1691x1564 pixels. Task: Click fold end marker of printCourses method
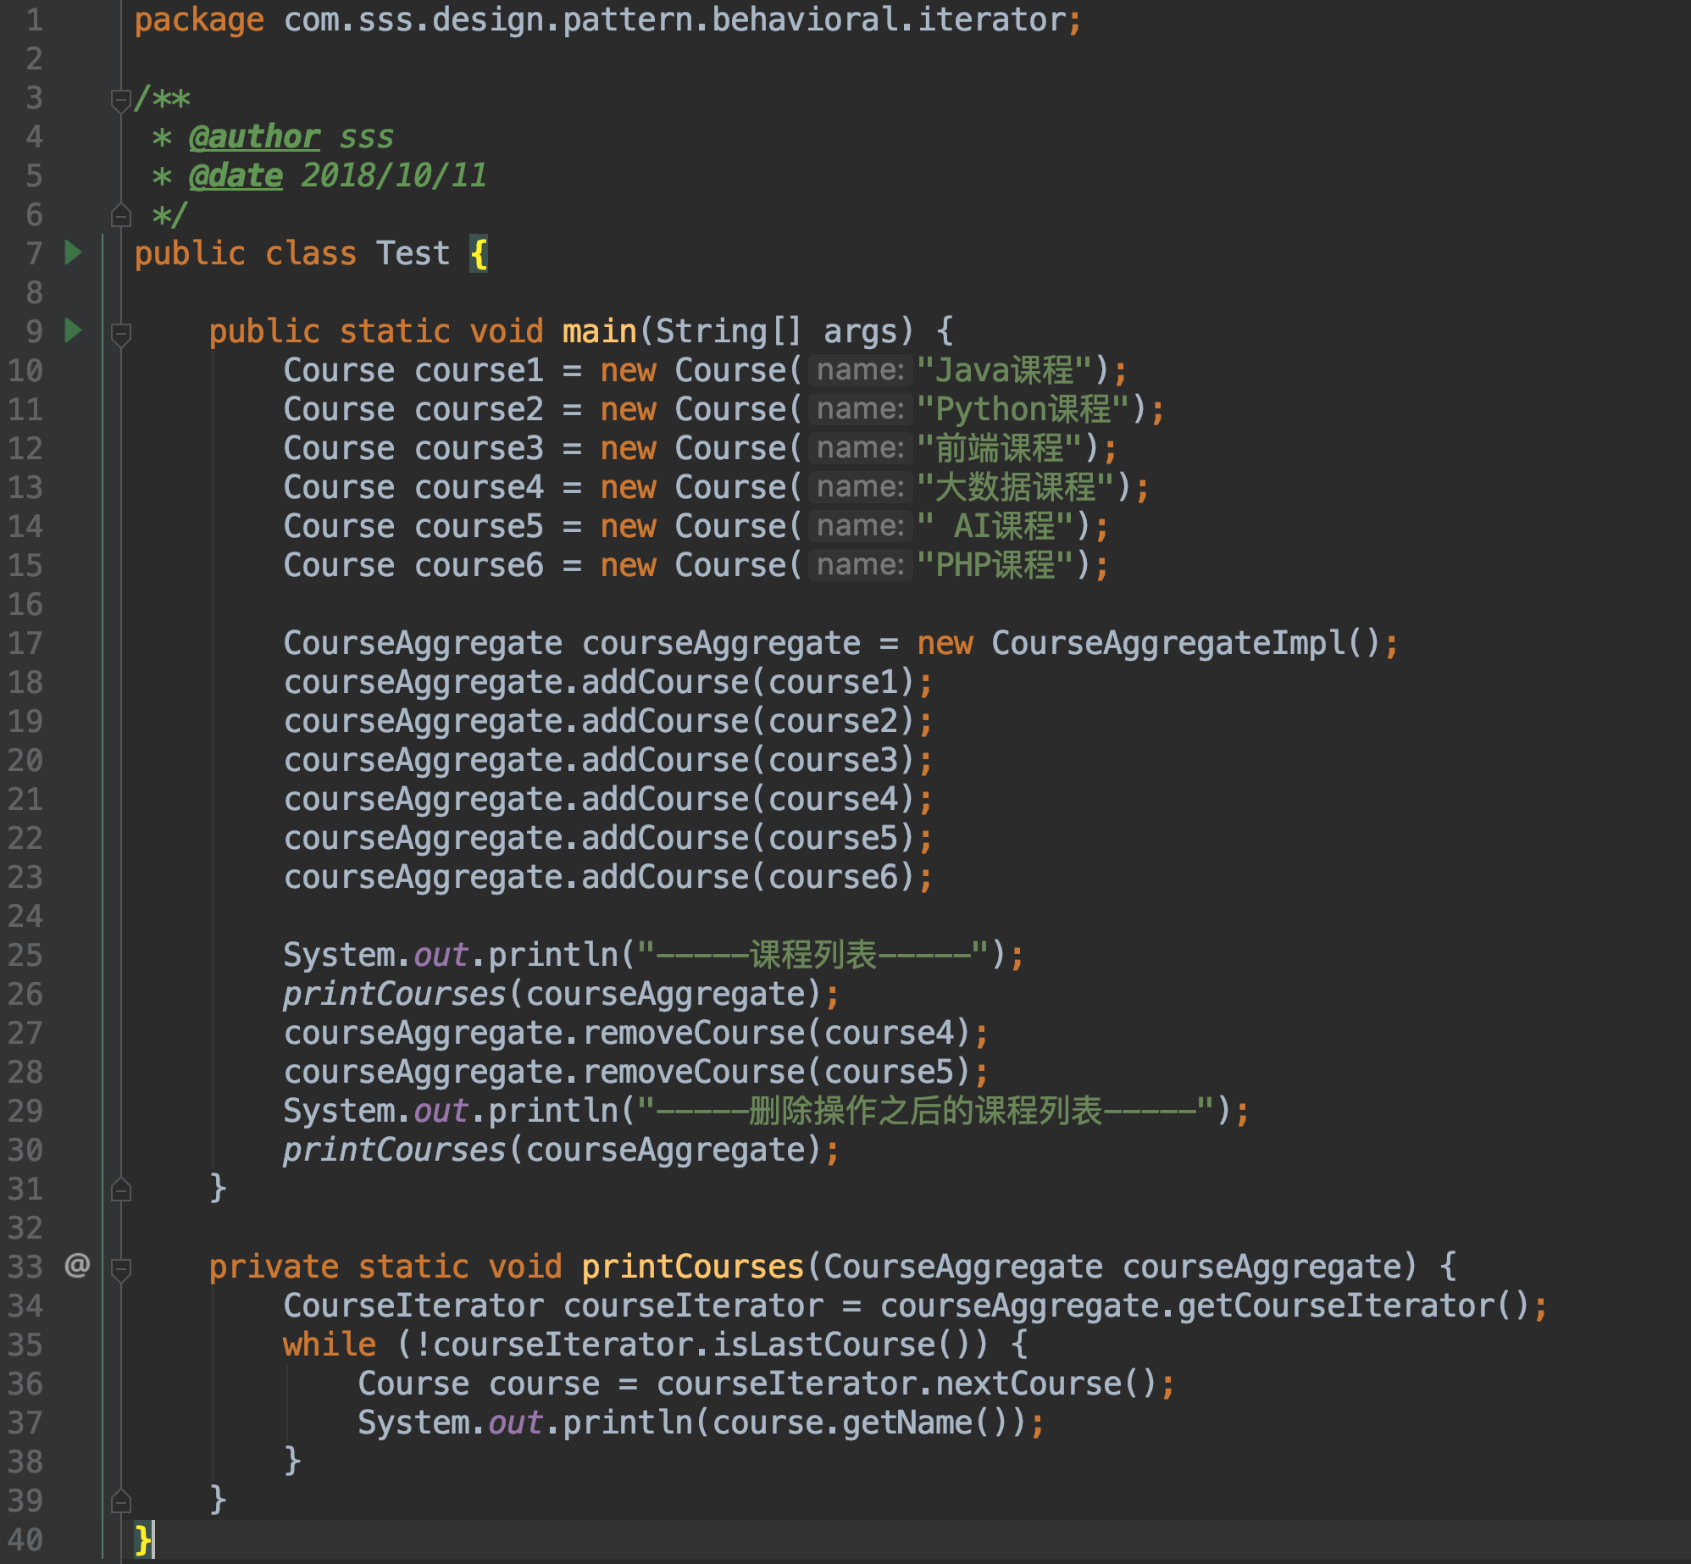point(121,1502)
